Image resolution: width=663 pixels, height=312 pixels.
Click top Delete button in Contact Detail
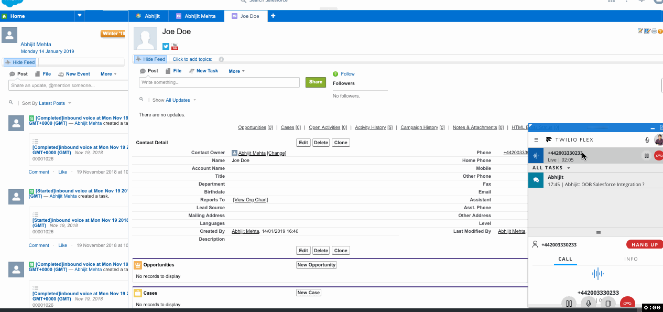[321, 143]
